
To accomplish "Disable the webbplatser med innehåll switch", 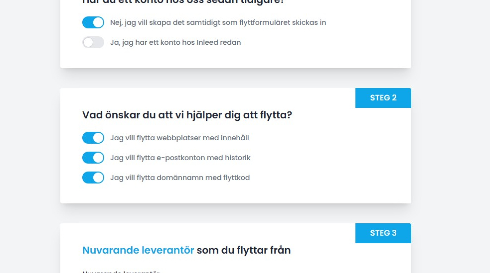I will (93, 138).
